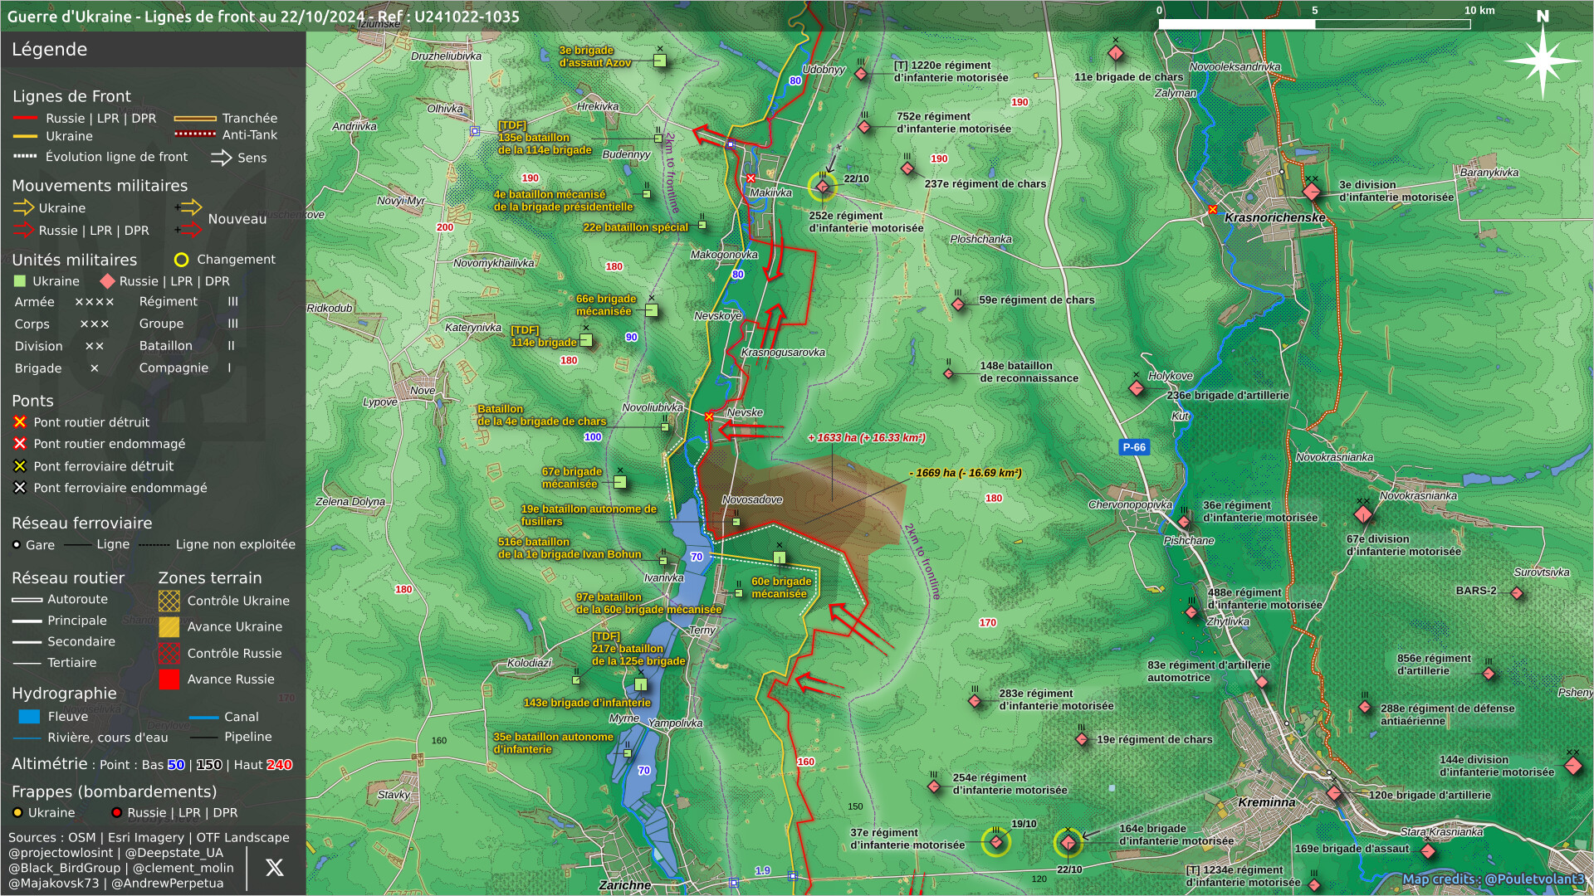Click the distance scale bar

point(1314,24)
